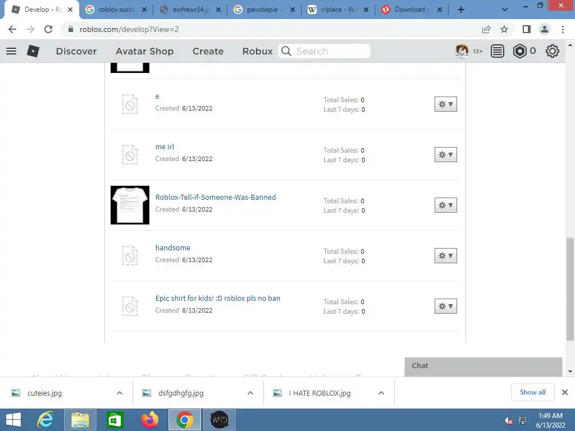Expand options for I HATE ROBLOX.jpg download

pyautogui.click(x=381, y=393)
